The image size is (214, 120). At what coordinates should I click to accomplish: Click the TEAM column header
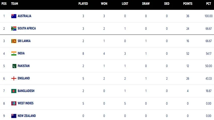[15, 4]
